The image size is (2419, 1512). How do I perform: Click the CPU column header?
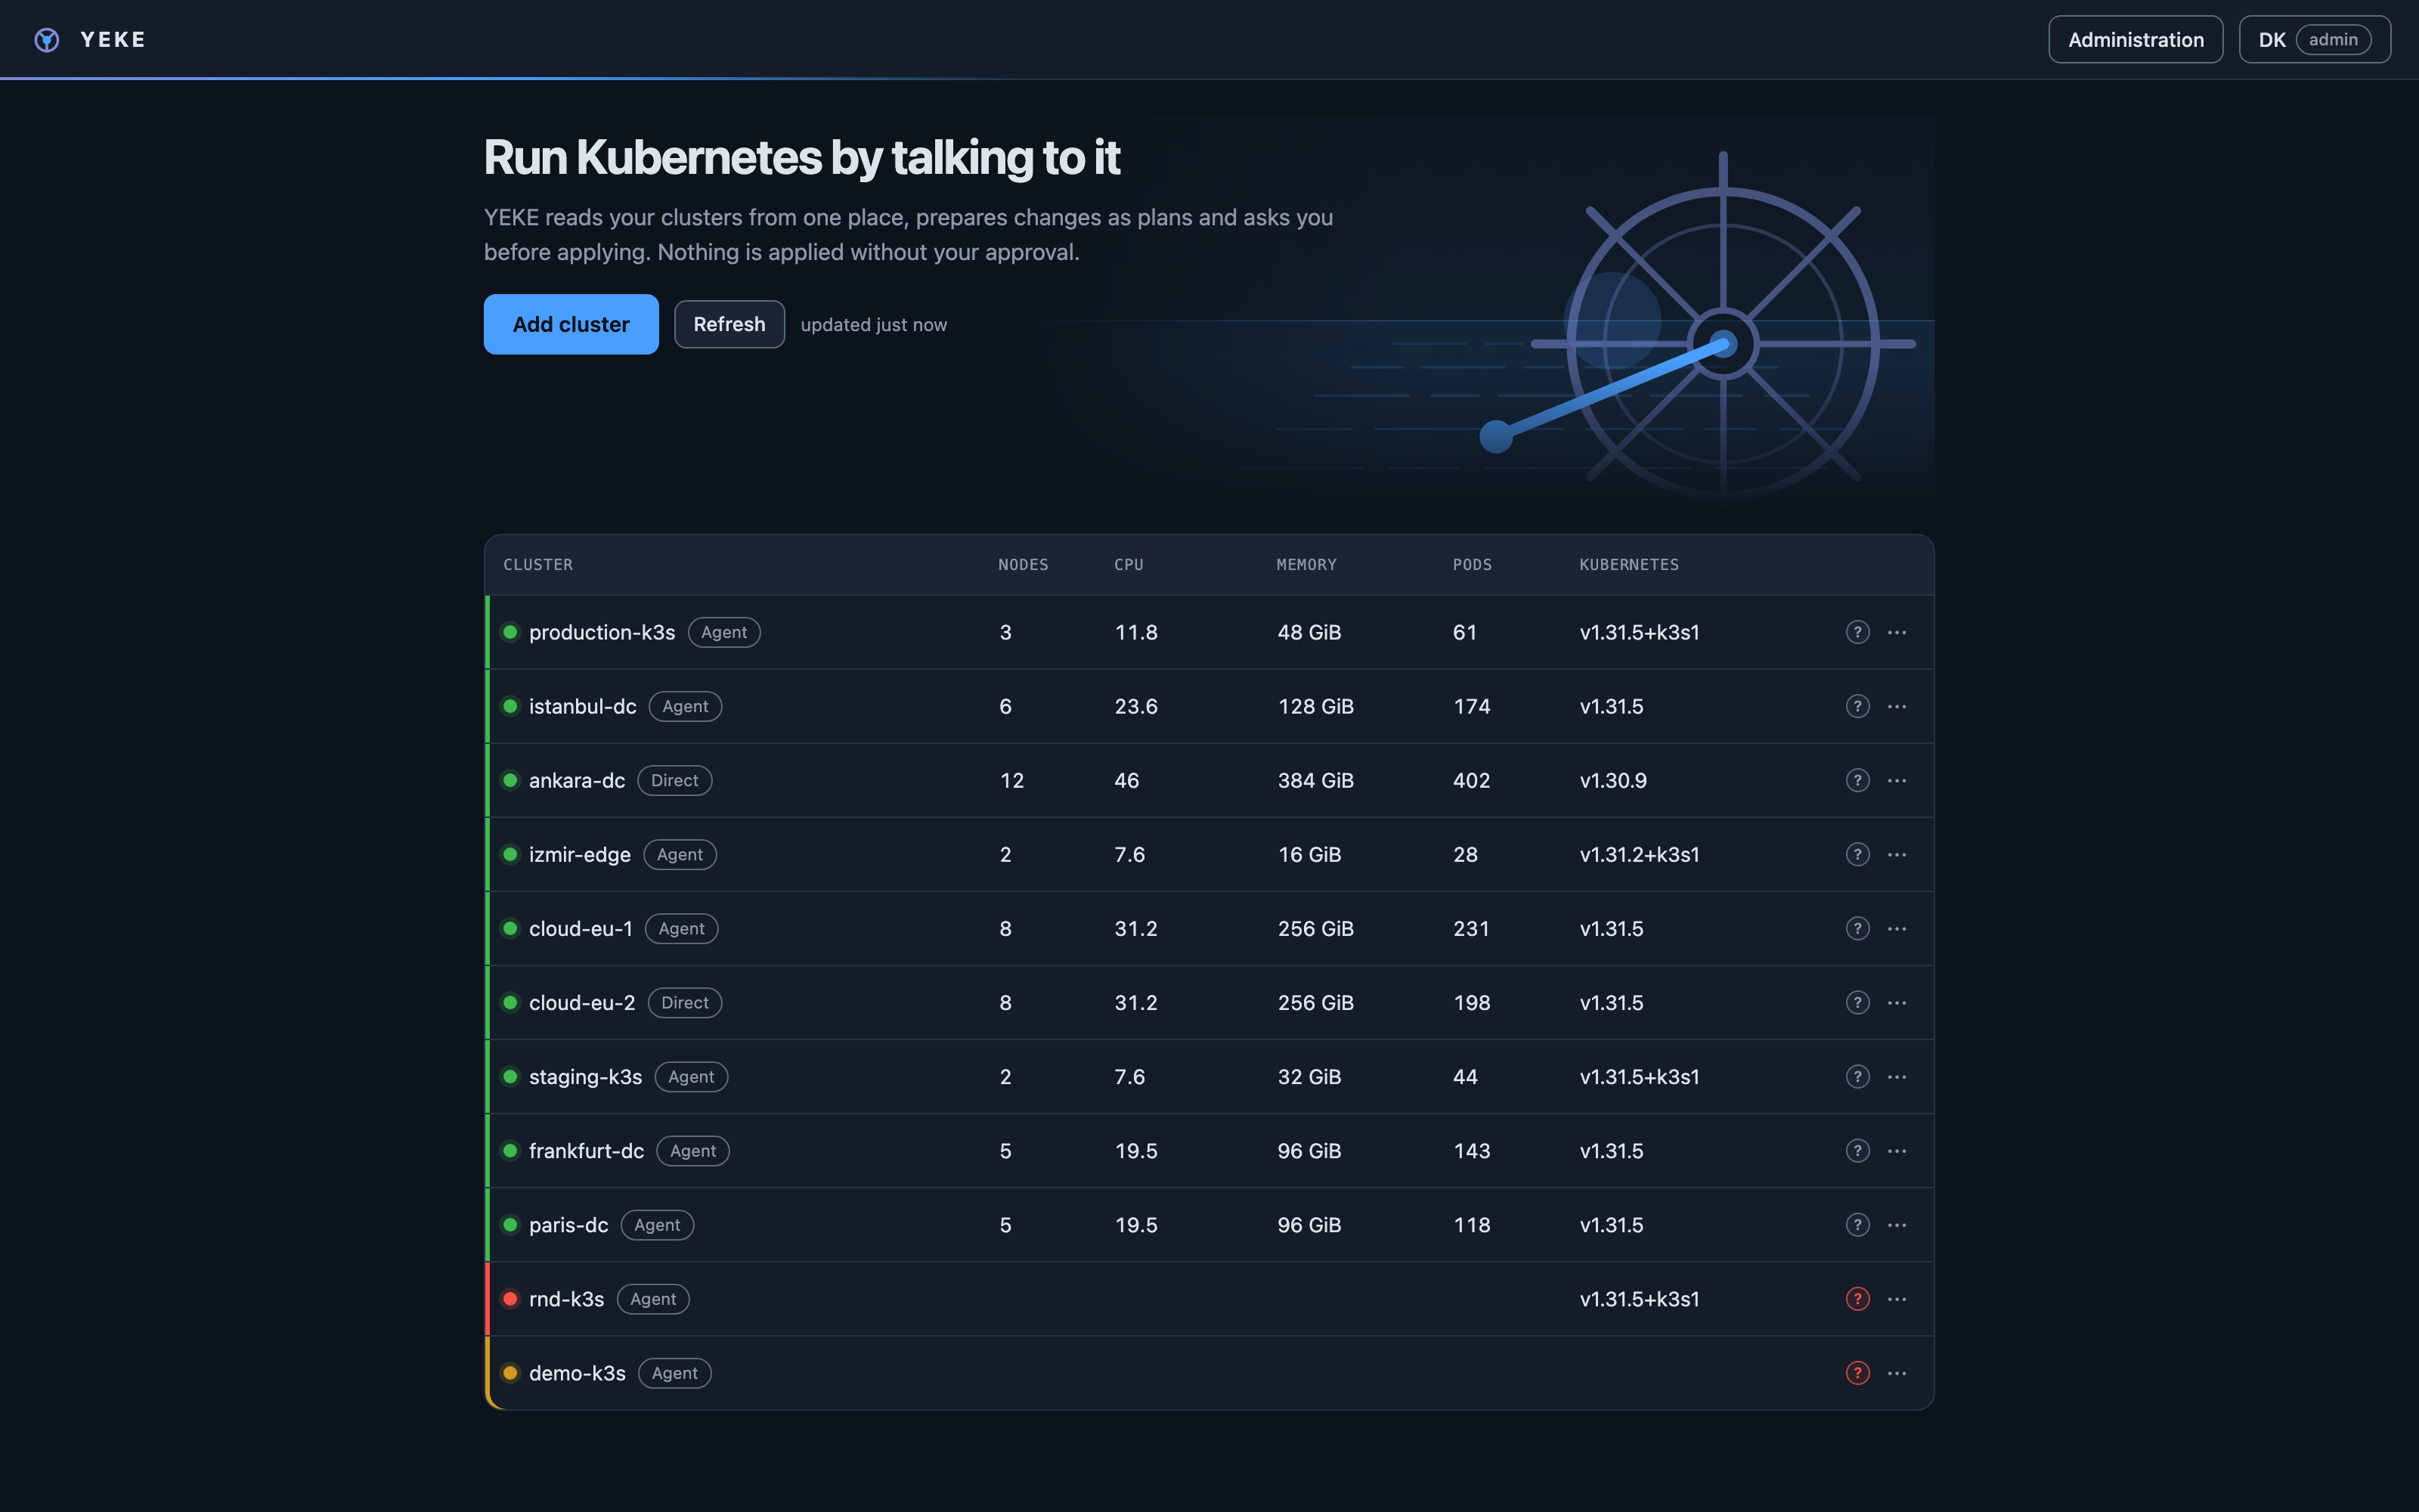1129,565
